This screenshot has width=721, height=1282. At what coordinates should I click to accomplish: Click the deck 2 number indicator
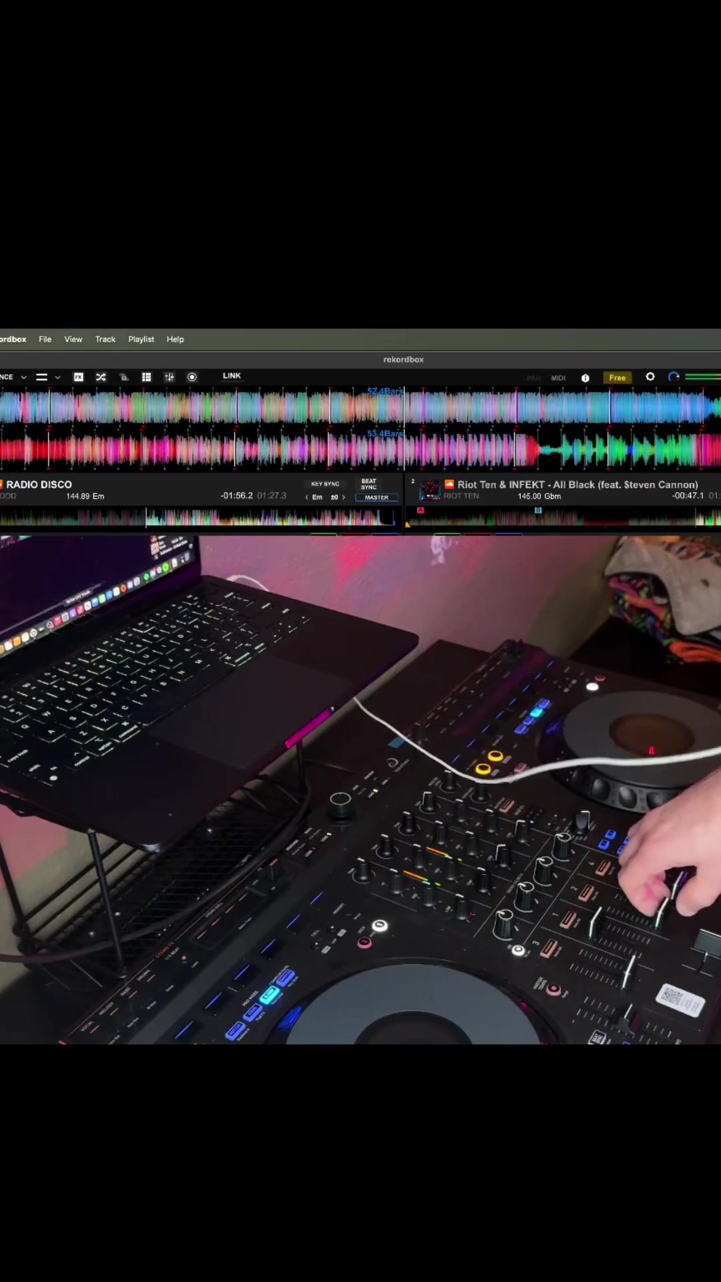tap(413, 481)
